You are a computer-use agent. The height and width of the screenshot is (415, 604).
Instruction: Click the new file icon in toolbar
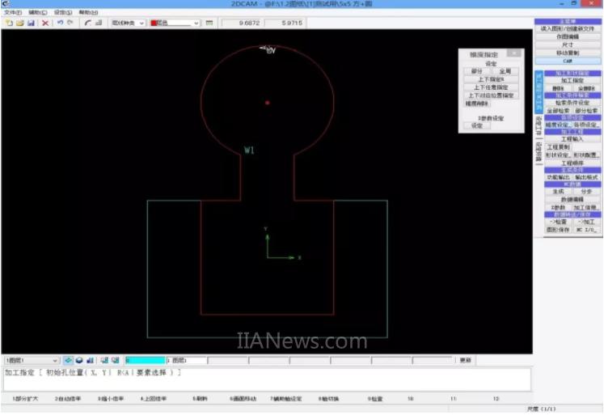[x=9, y=23]
